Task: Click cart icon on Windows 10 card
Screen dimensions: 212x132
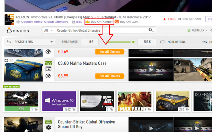Action: (74, 109)
